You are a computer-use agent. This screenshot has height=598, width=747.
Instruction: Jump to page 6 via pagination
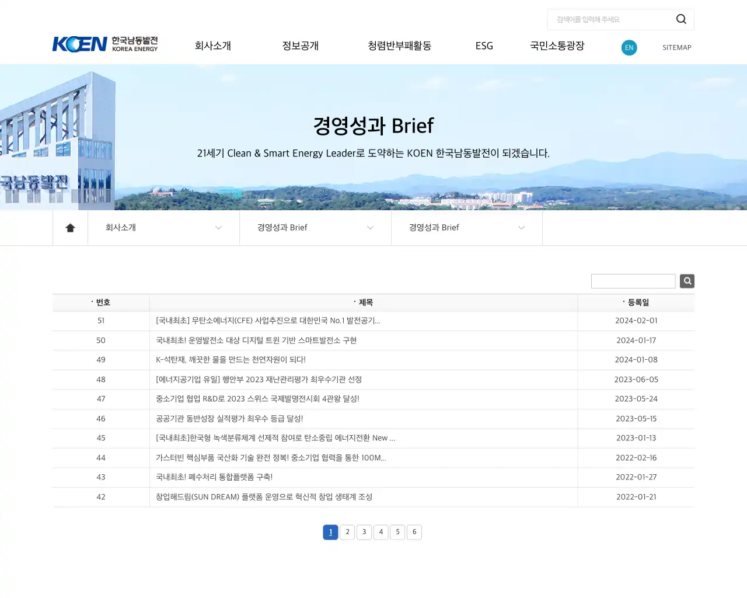pos(414,532)
